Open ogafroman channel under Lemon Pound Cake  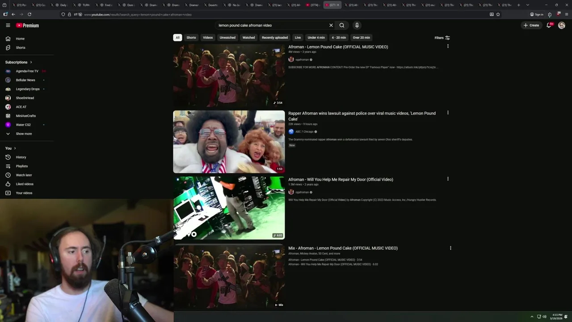[302, 60]
